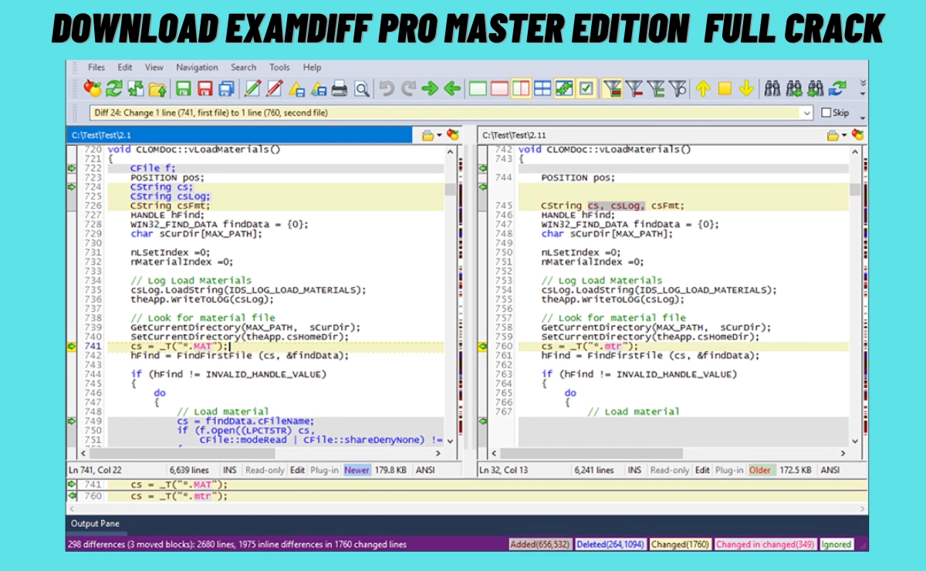Click the open folder toolbar icon
This screenshot has width=926, height=571.
(157, 89)
